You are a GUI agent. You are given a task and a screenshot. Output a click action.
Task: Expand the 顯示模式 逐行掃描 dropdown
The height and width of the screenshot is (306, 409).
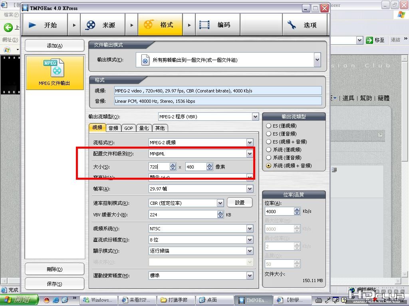pos(250,251)
